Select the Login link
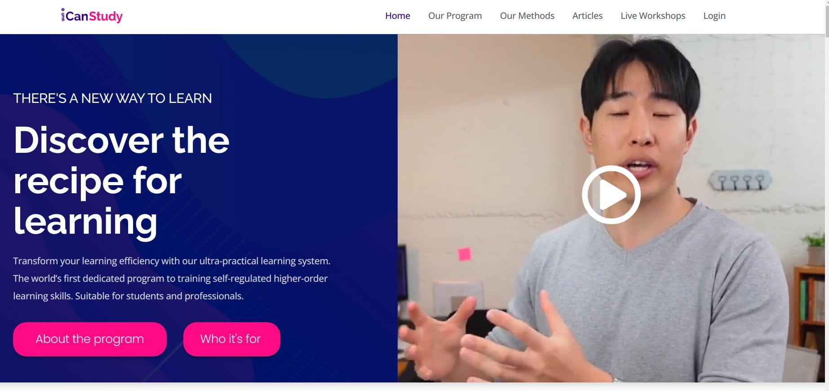This screenshot has width=829, height=391. (714, 16)
